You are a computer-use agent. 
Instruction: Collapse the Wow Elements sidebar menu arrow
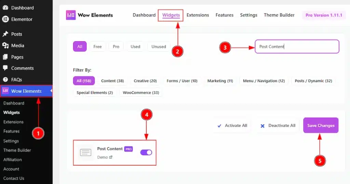point(51,91)
